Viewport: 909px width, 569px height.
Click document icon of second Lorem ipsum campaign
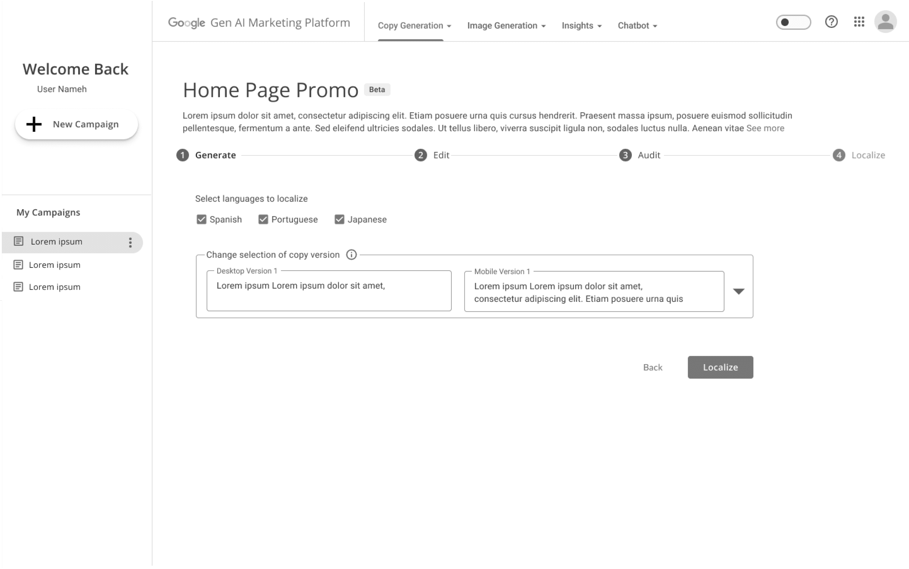click(x=18, y=265)
